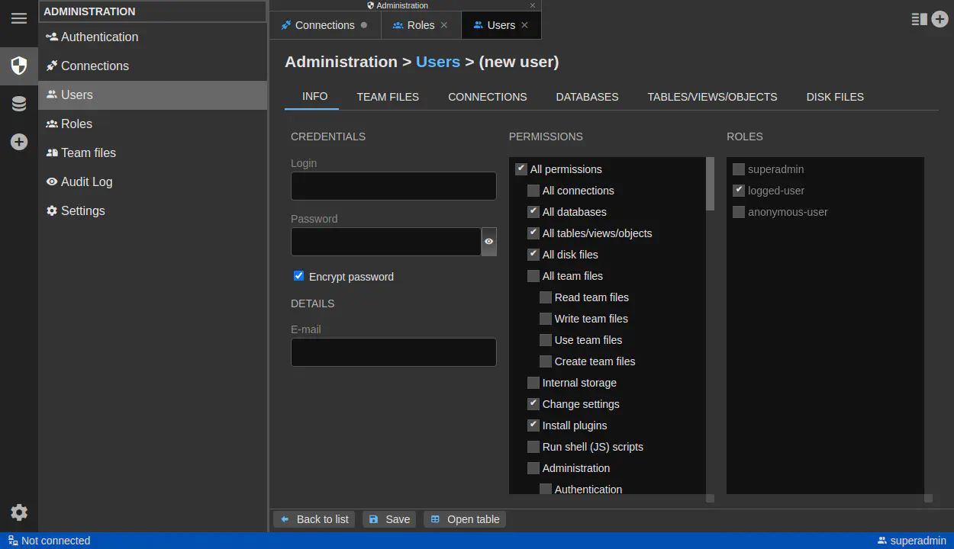Focus the Login input field
Image resolution: width=954 pixels, height=549 pixels.
point(394,186)
